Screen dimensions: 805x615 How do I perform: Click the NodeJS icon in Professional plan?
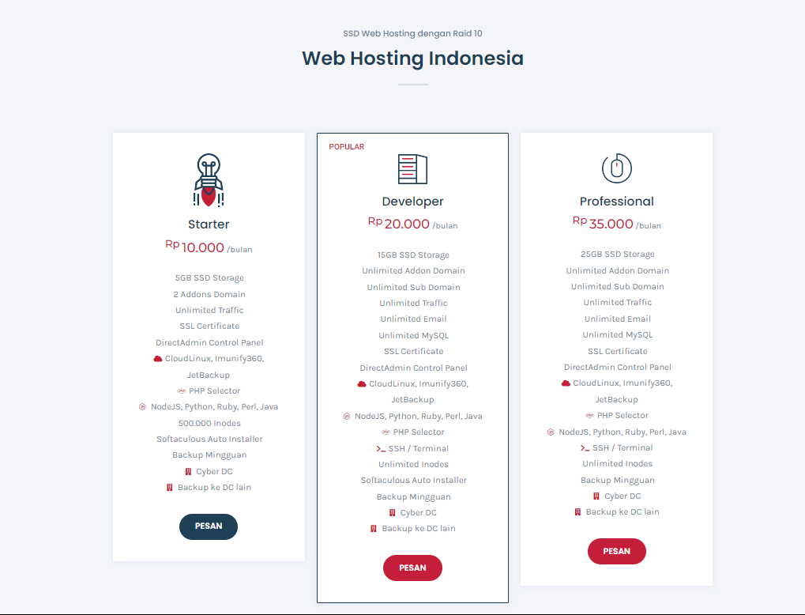tap(551, 432)
